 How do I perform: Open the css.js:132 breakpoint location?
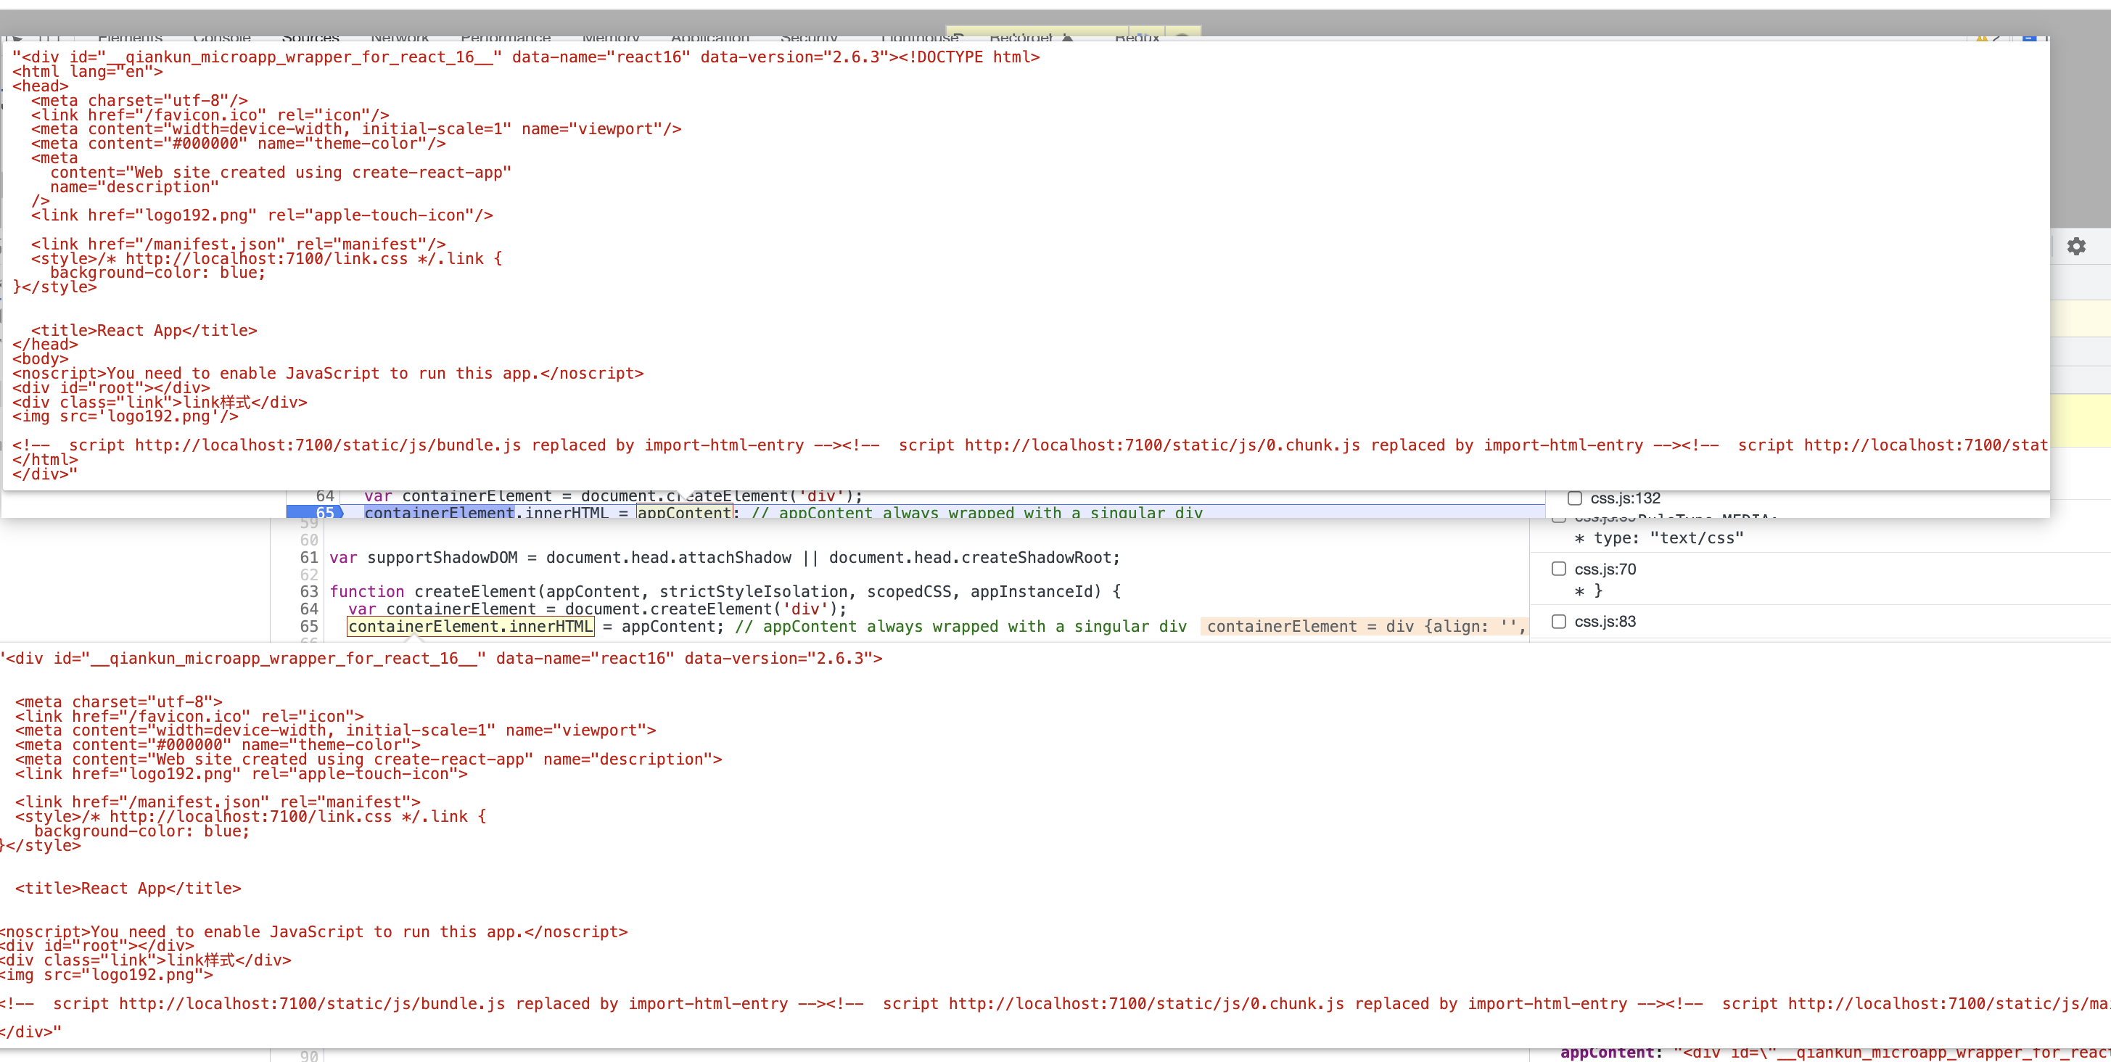pos(1625,498)
